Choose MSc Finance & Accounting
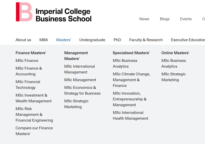Viewport: 205px width, 144px height. [29, 71]
